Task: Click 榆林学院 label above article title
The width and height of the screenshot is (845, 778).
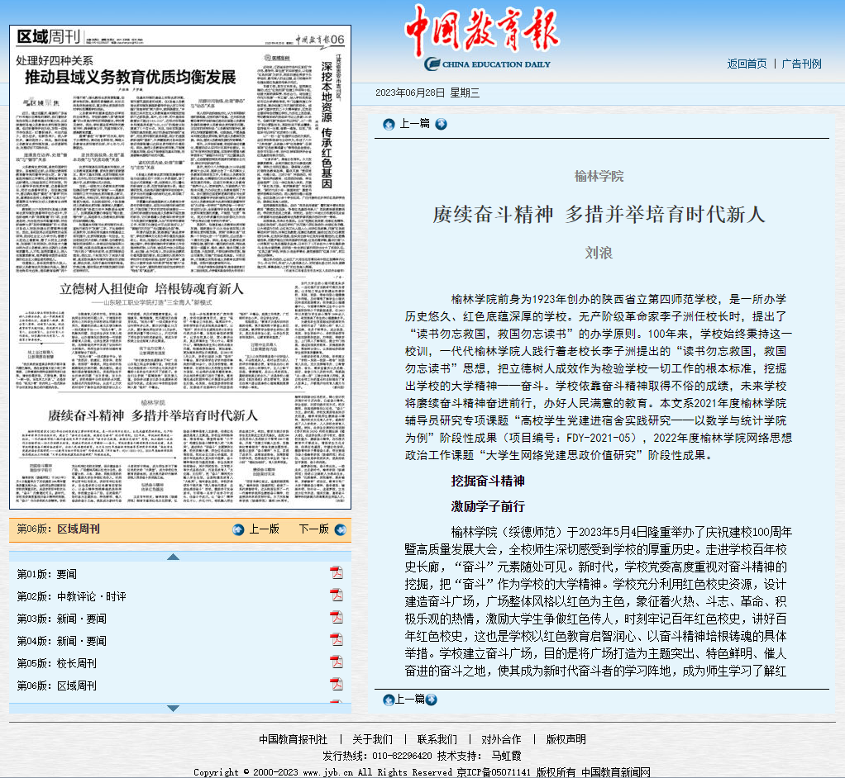Action: click(x=599, y=176)
